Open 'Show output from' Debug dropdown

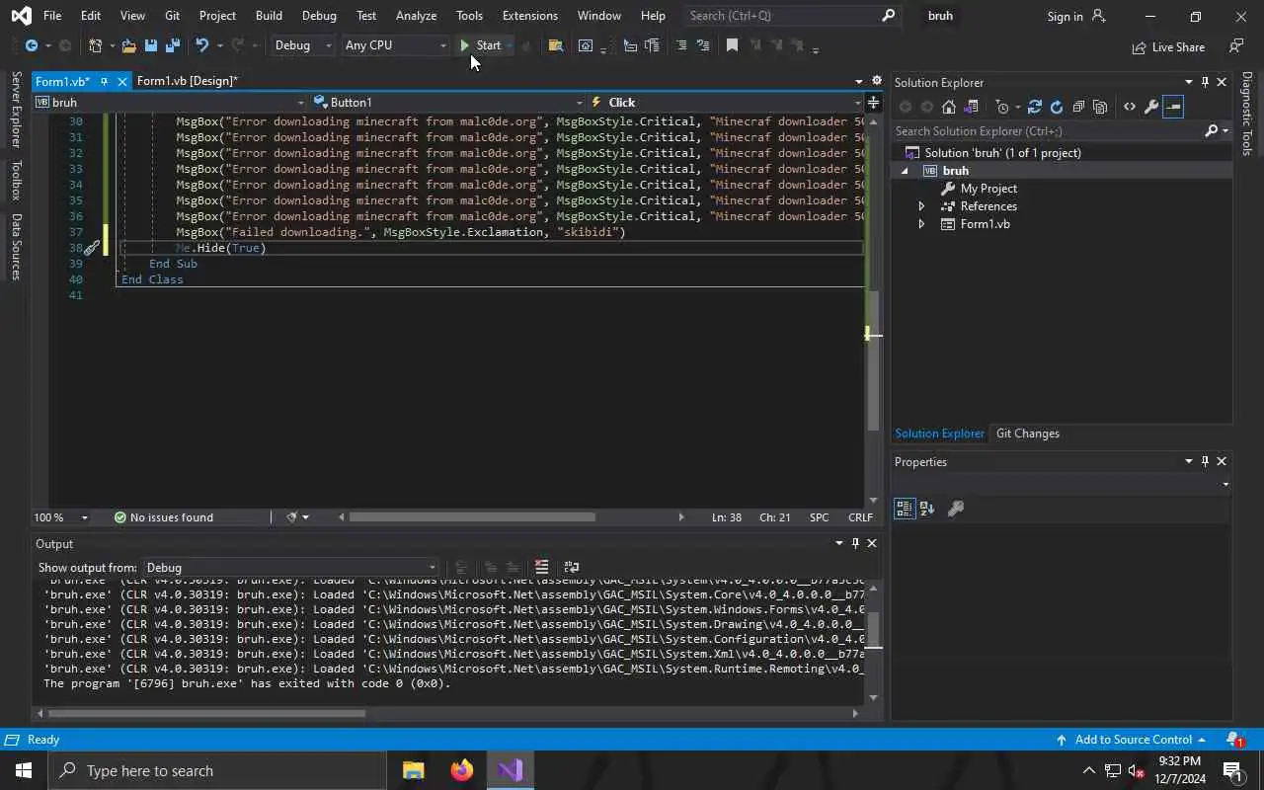click(290, 568)
